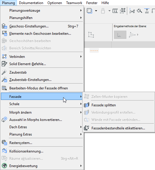Click the Verbindungsprofil erstellen icon
Image resolution: width=155 pixels, height=170 pixels.
(87, 112)
